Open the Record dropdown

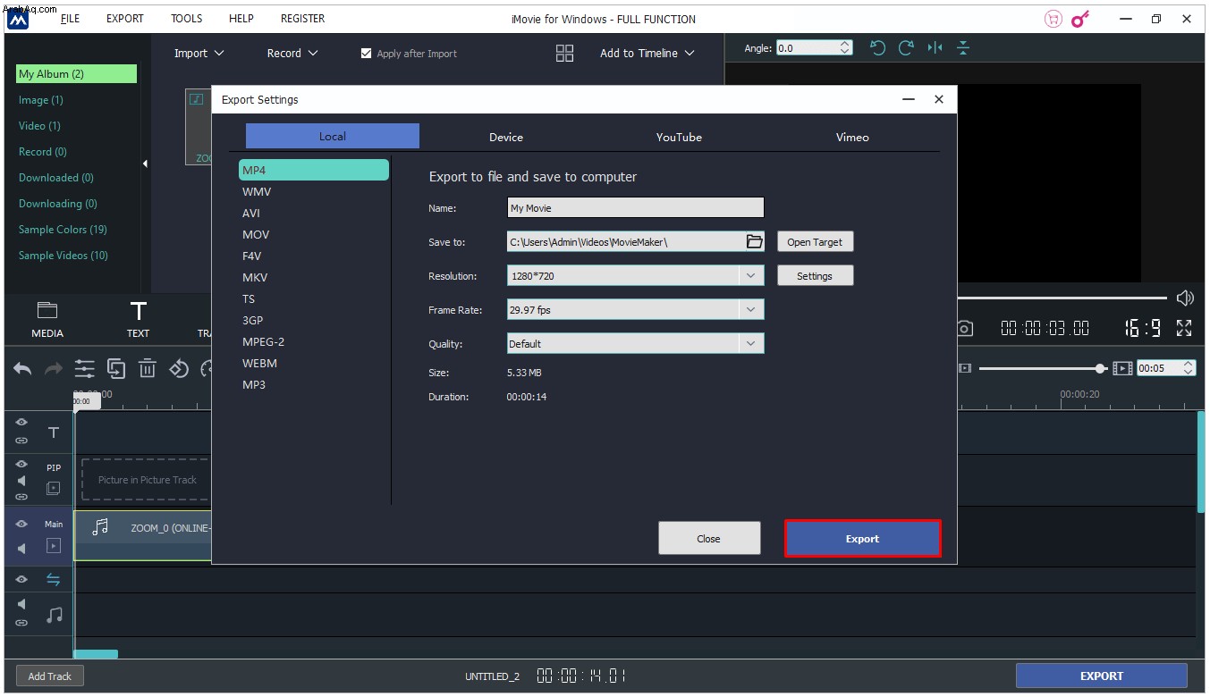(292, 54)
